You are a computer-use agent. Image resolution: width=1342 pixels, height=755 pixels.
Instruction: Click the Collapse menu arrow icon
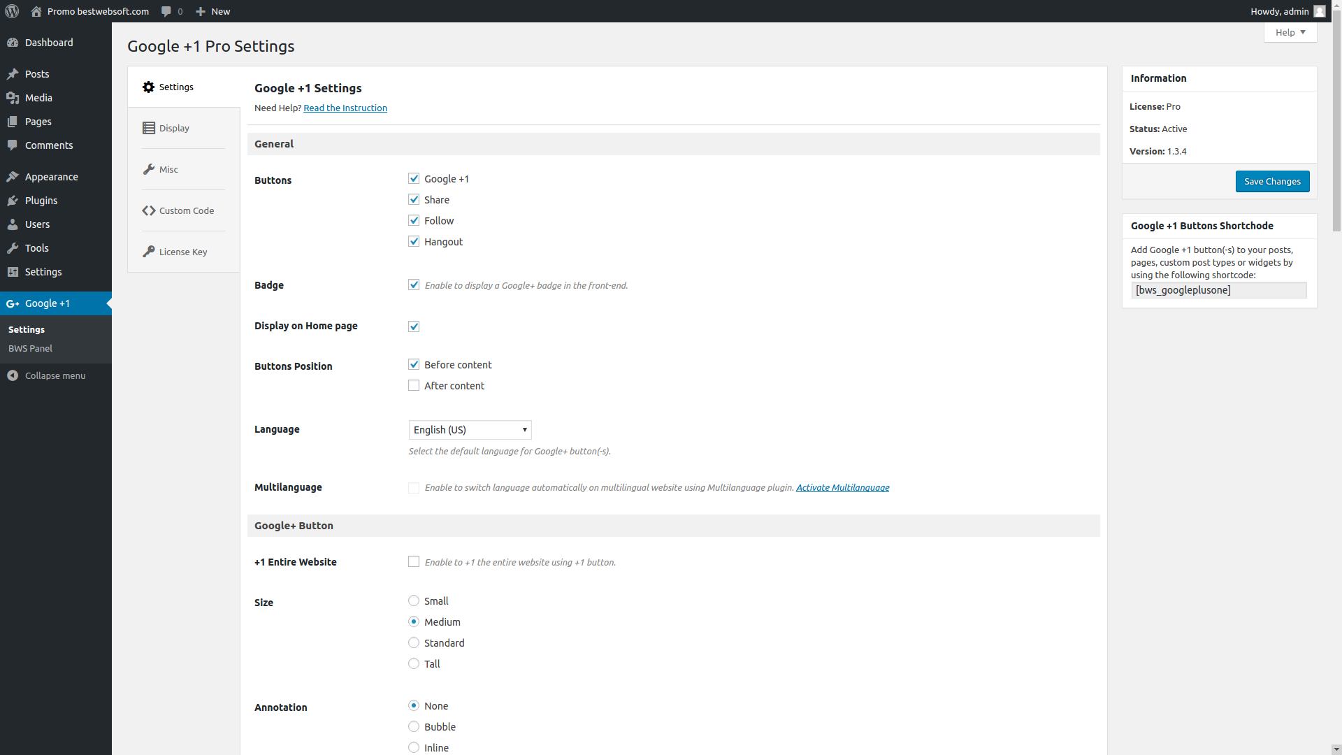pyautogui.click(x=13, y=375)
